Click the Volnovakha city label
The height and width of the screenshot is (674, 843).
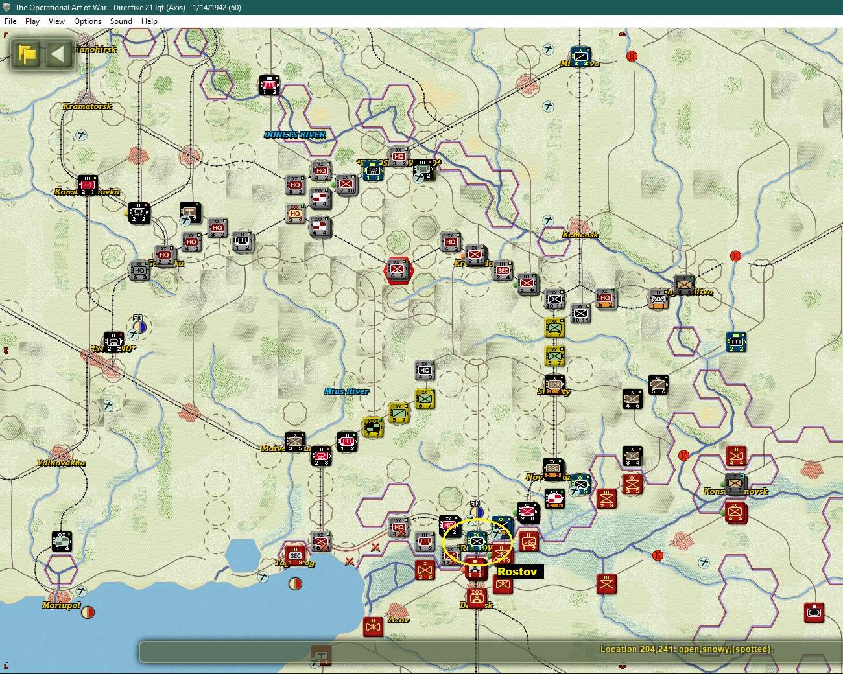61,463
